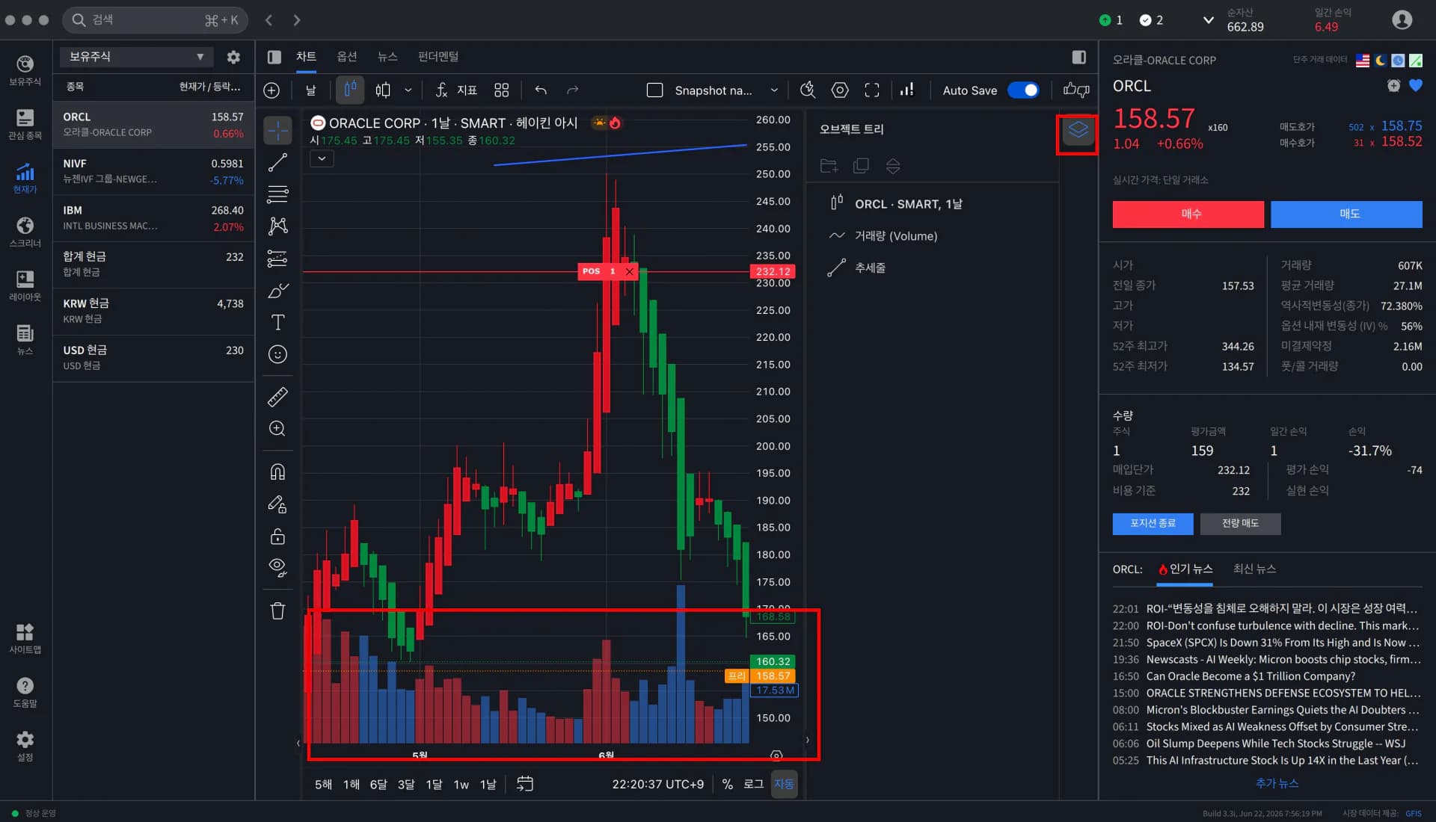The image size is (1436, 822).
Task: Switch to the chart area 뉴스 tab
Action: pyautogui.click(x=387, y=57)
